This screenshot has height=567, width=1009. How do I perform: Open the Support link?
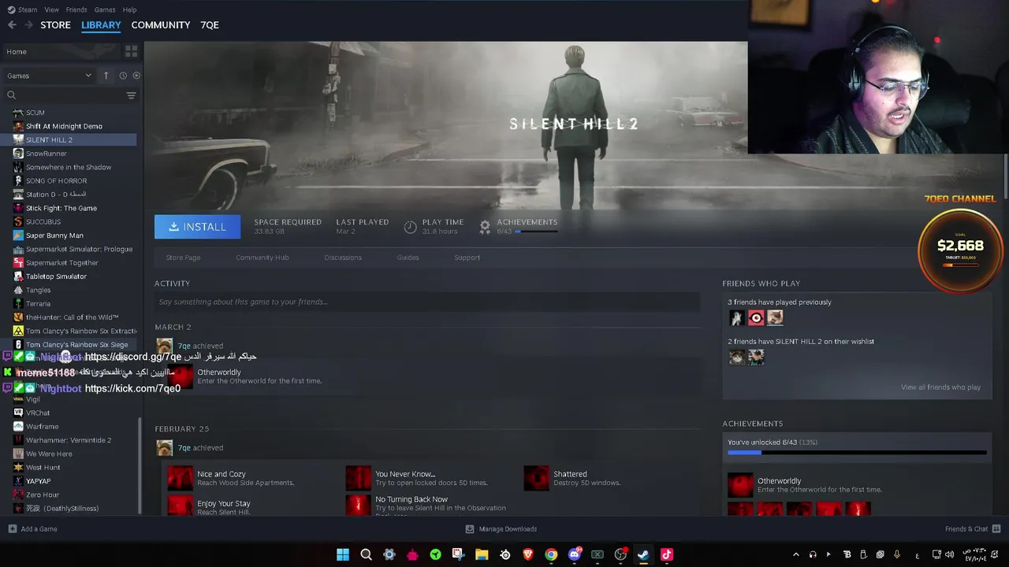click(467, 258)
